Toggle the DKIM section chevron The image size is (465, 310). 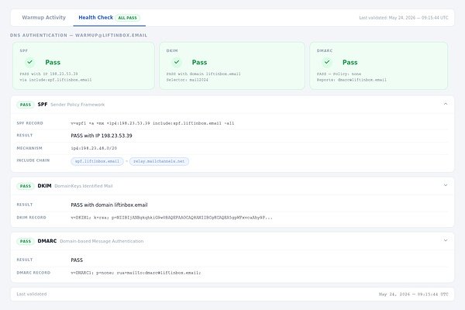pos(446,185)
